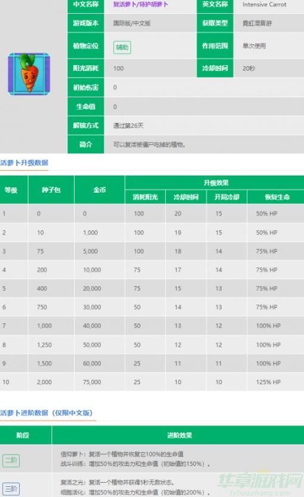
Task: Click the 75,000 gold coin value
Action: tap(92, 382)
